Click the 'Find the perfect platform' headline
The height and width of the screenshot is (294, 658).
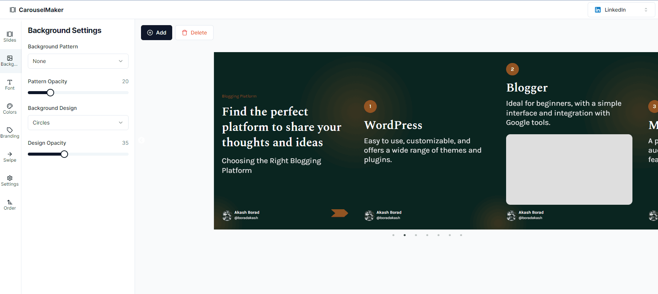click(x=282, y=127)
